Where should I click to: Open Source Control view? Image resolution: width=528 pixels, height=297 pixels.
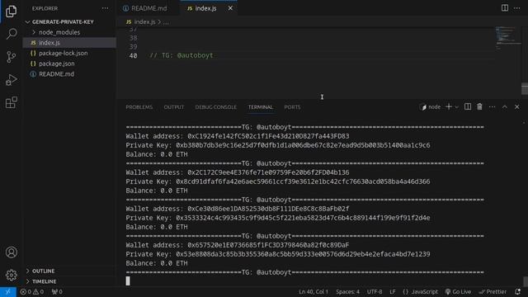11,57
